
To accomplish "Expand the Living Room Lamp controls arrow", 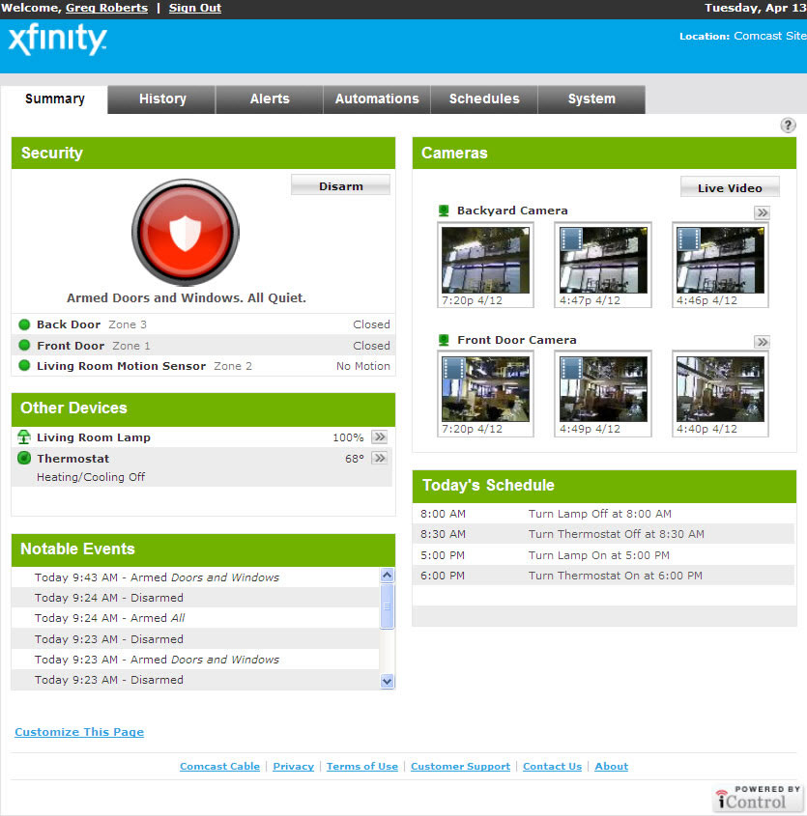I will 380,437.
